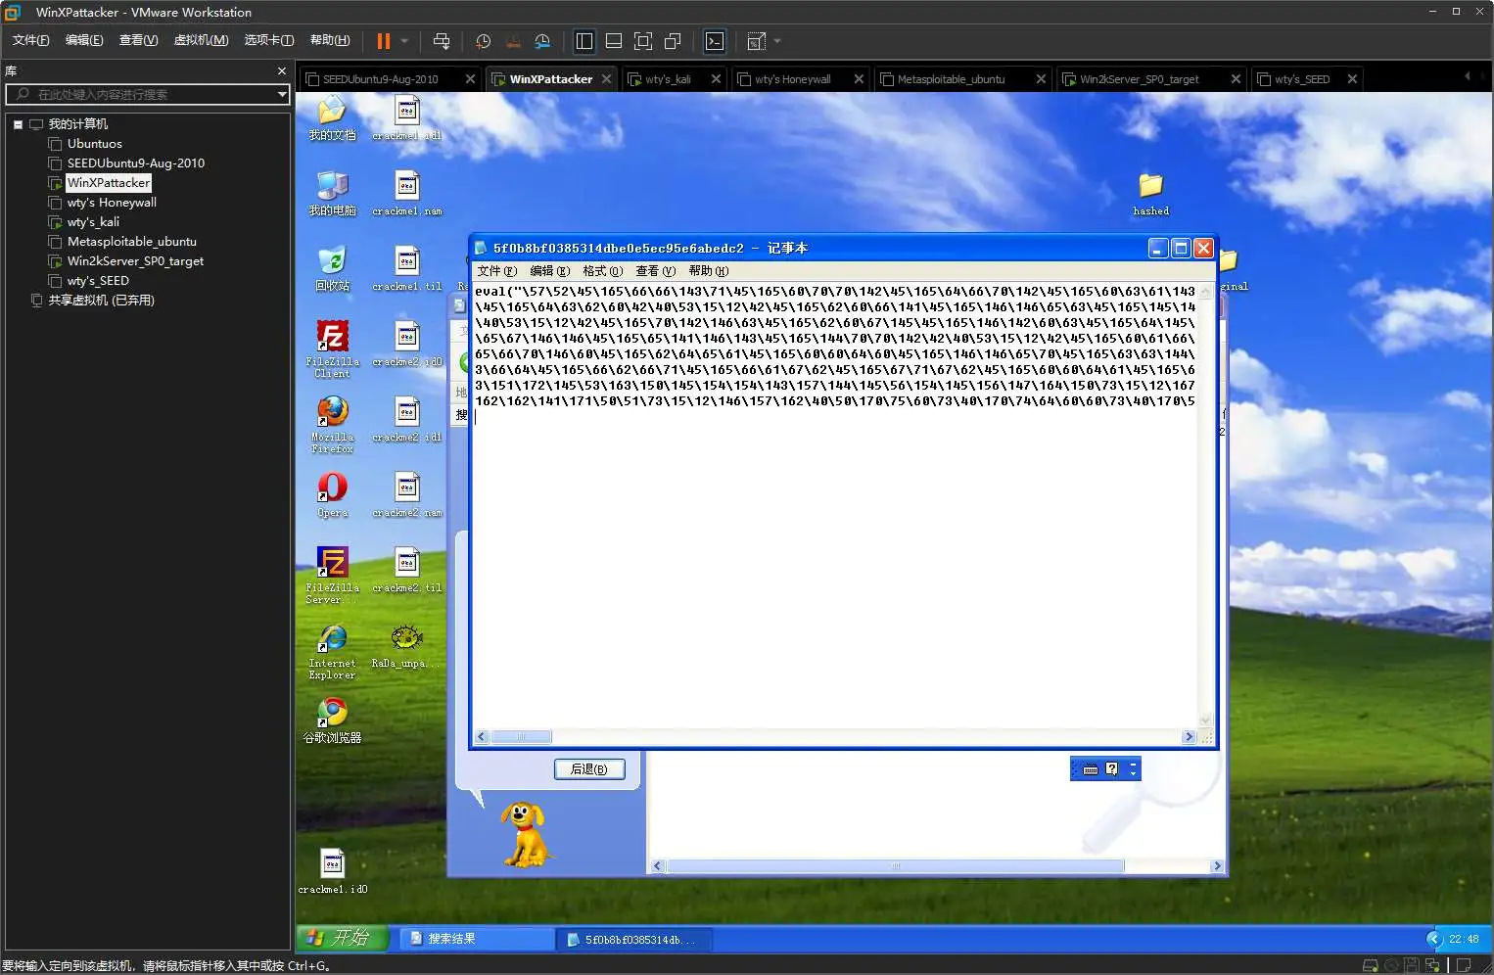
Task: Click the language bar keyboard icon
Action: (x=1091, y=769)
